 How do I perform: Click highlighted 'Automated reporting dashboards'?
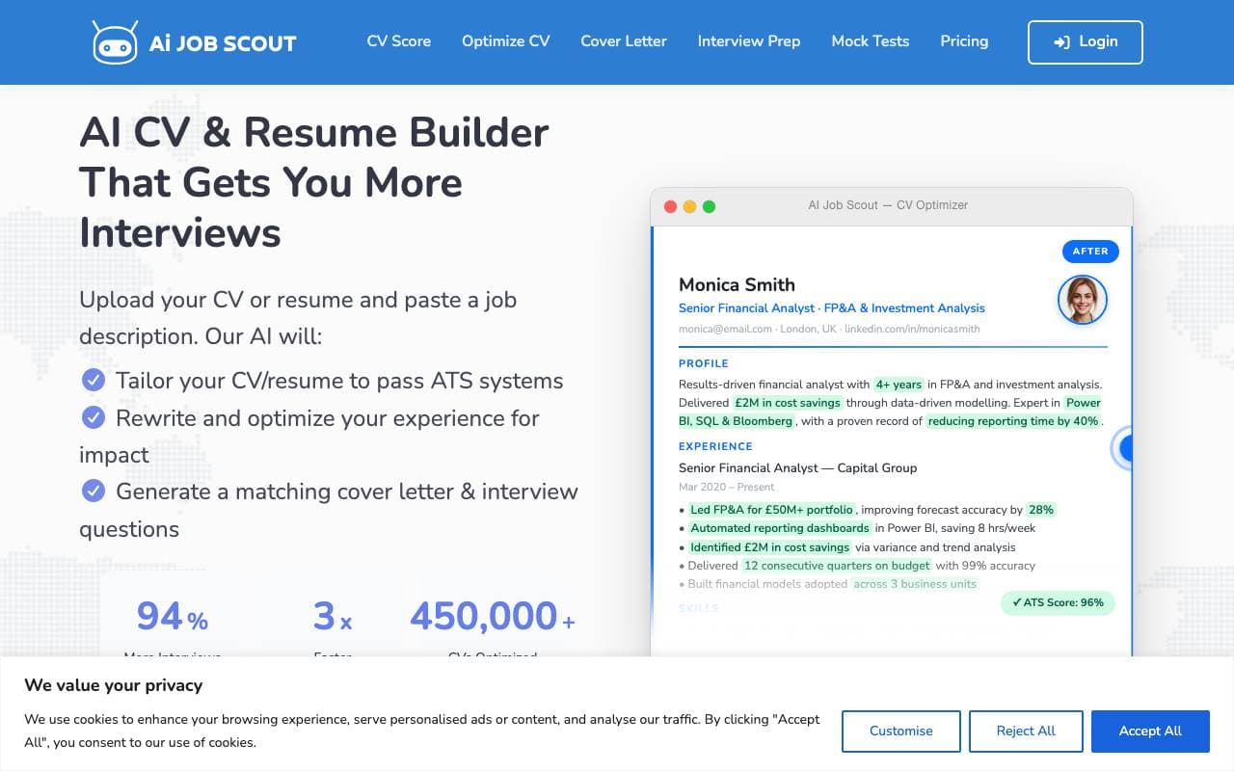pos(779,528)
